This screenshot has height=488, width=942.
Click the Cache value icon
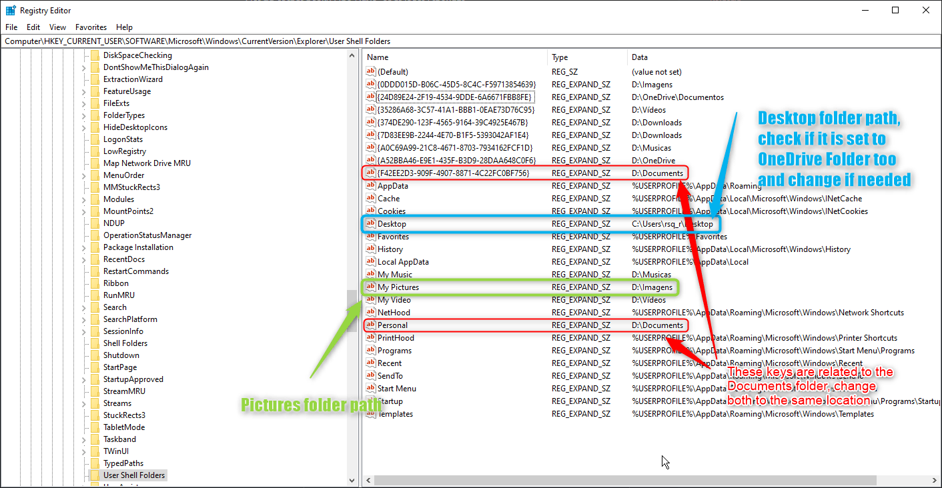point(371,198)
